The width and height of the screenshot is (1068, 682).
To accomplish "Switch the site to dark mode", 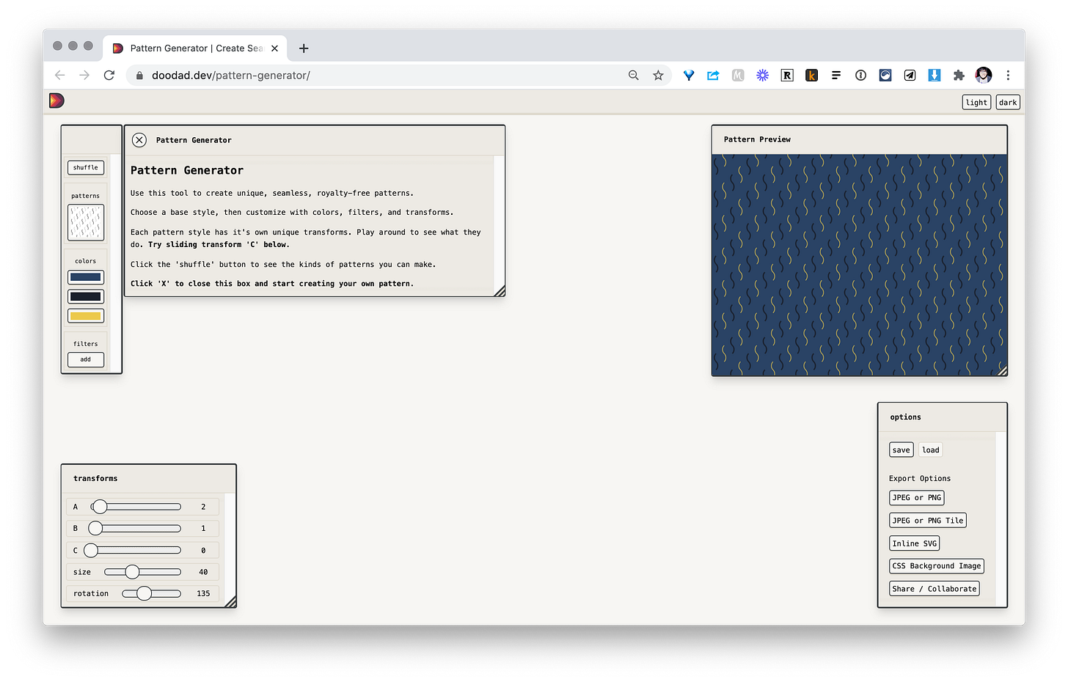I will (x=1007, y=101).
